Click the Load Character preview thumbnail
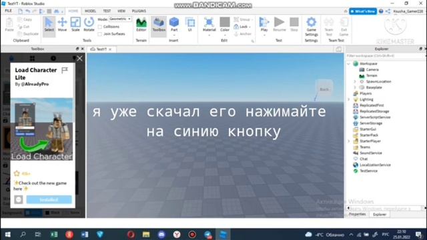 (41, 129)
